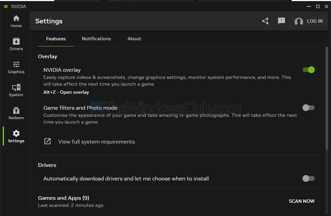The image size is (331, 216).
Task: Go to the Drivers sidebar icon
Action: 16,44
